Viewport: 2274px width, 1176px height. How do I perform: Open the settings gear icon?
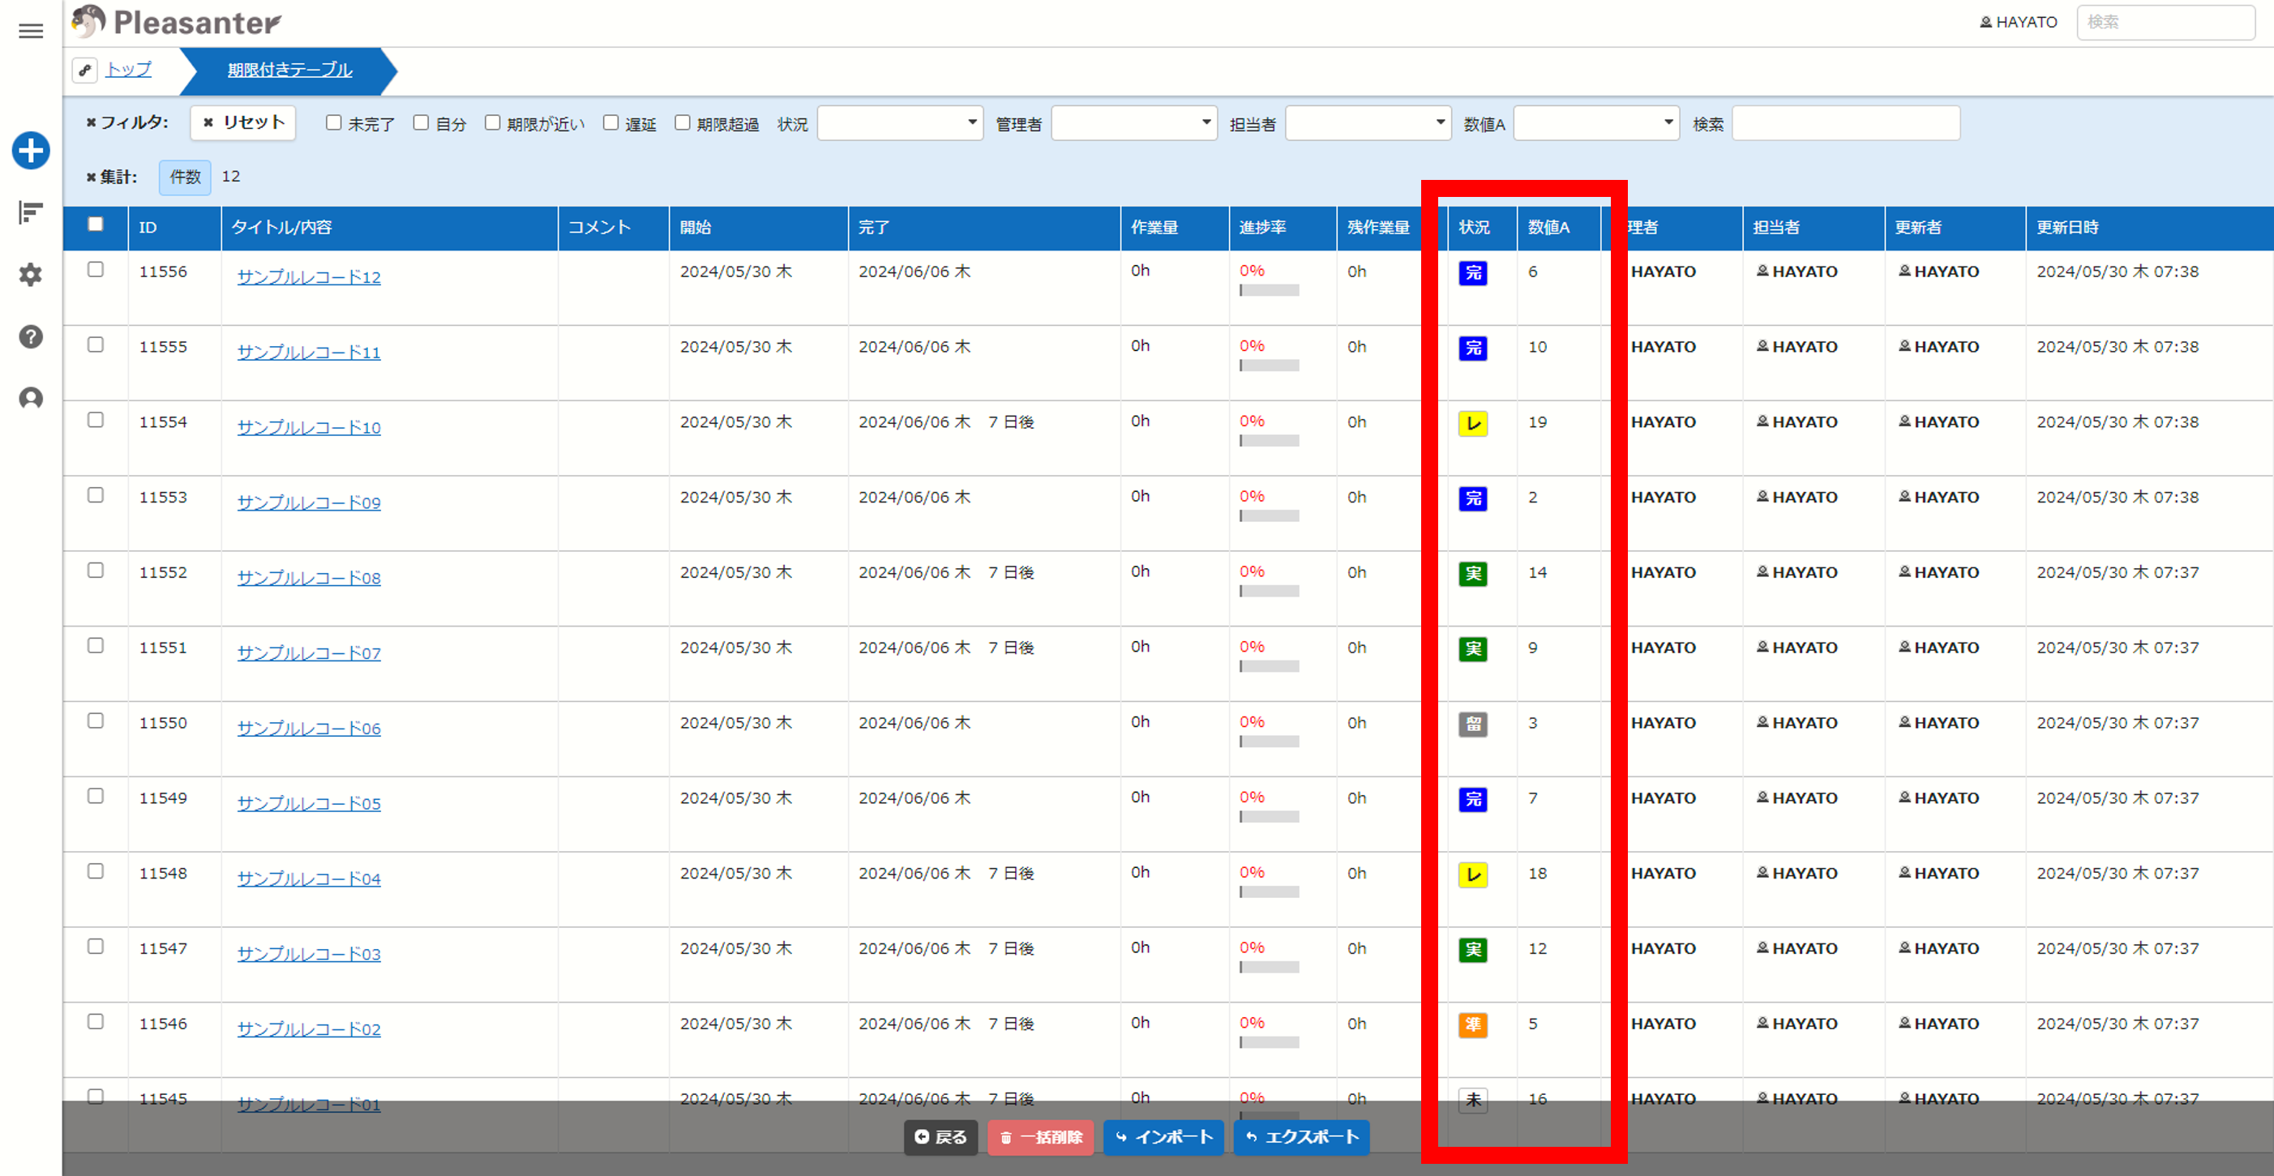point(31,275)
